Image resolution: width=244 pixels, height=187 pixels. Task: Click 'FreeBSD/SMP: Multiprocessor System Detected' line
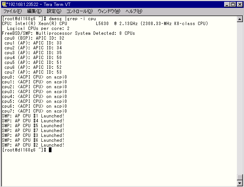69,33
